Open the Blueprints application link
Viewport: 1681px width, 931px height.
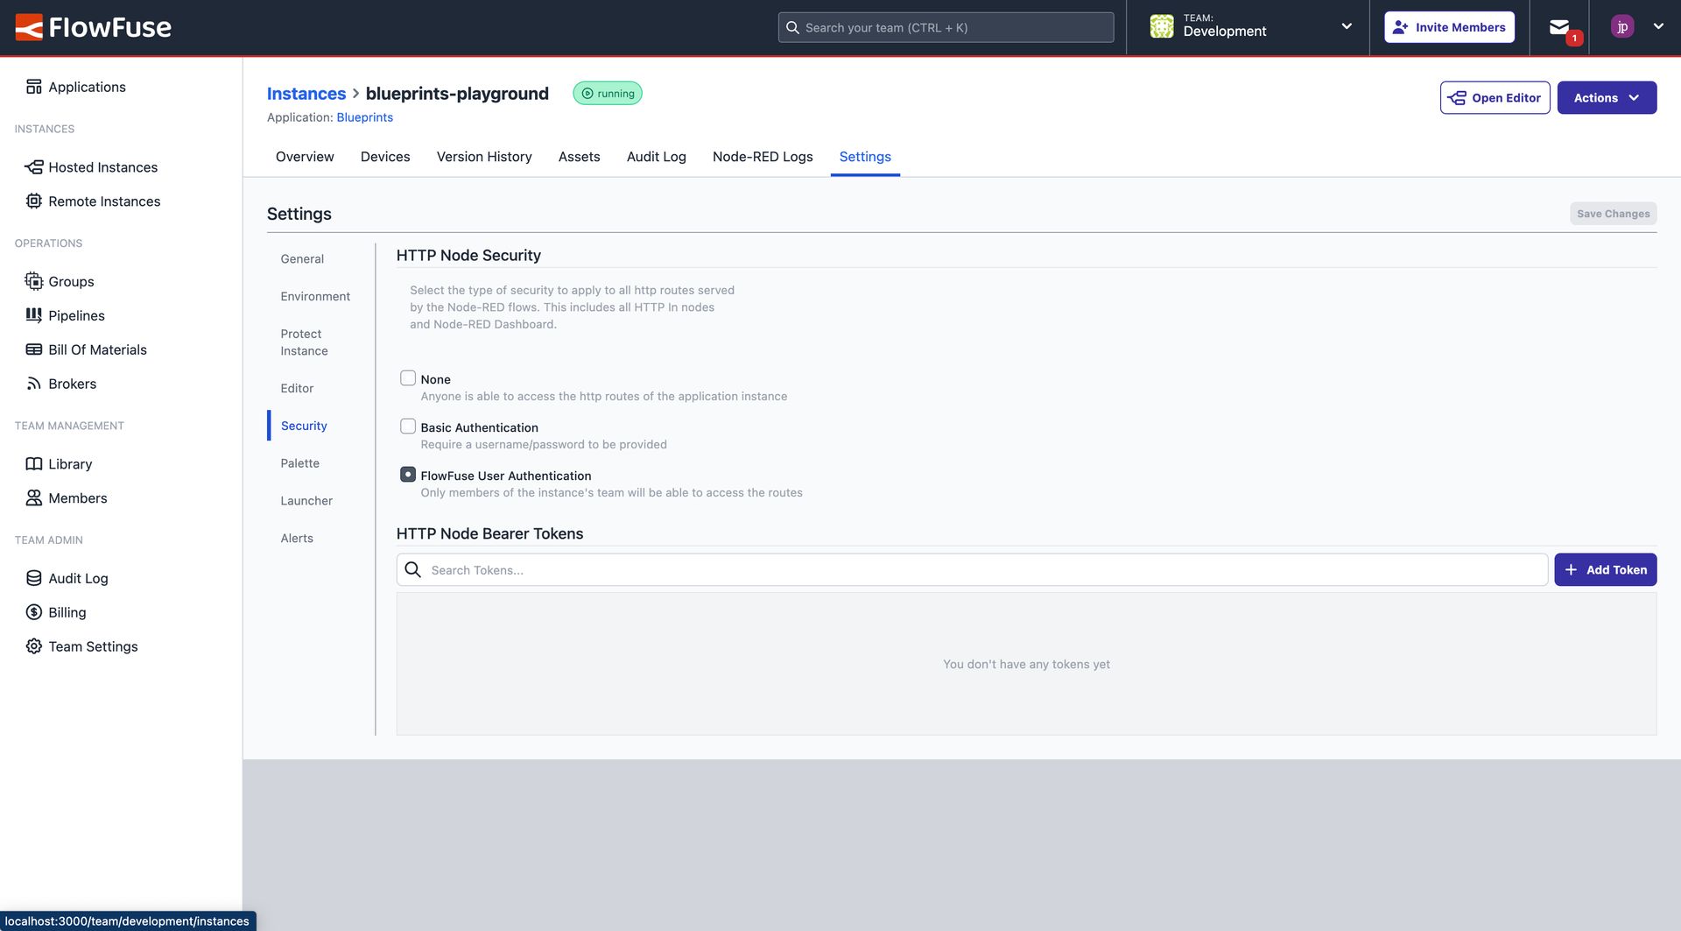coord(364,116)
